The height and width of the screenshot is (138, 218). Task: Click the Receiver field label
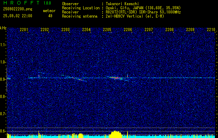coord(70,12)
